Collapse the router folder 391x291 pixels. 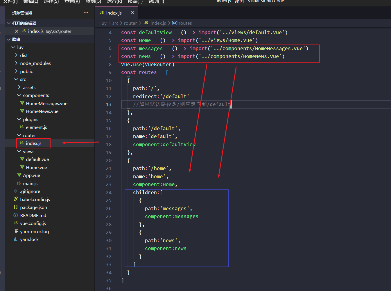click(19, 135)
